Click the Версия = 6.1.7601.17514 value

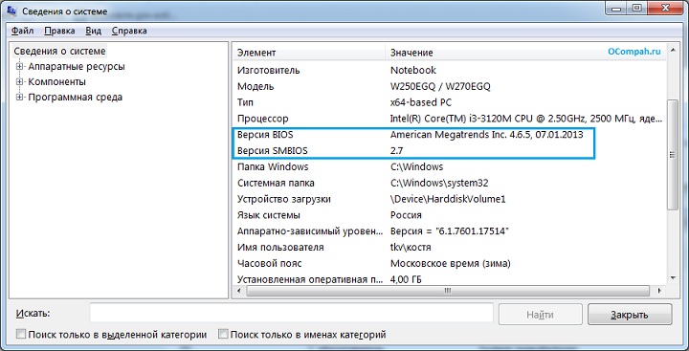click(450, 231)
